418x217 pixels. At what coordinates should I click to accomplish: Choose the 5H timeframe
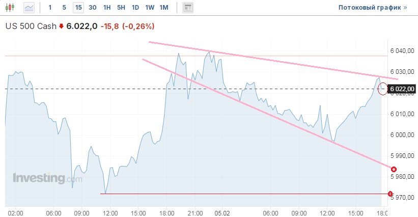[121, 8]
